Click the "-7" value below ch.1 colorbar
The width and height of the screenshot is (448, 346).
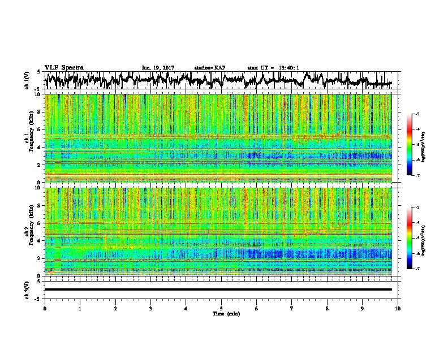(x=417, y=175)
